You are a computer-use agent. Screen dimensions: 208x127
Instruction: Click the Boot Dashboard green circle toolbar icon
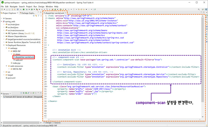pos(24,9)
